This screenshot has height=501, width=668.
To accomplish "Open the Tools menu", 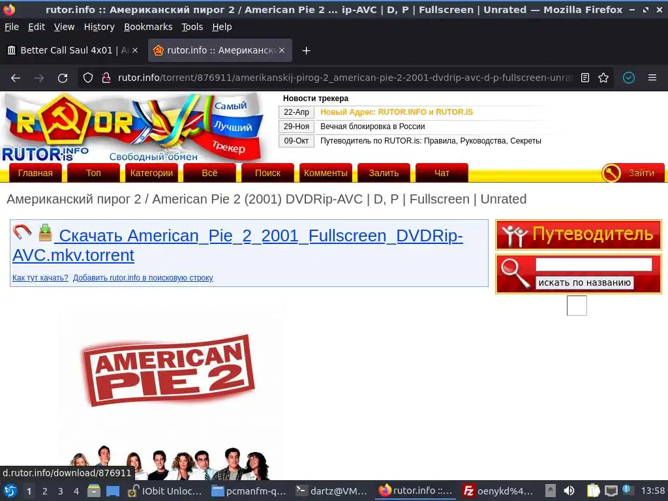I will (x=192, y=27).
